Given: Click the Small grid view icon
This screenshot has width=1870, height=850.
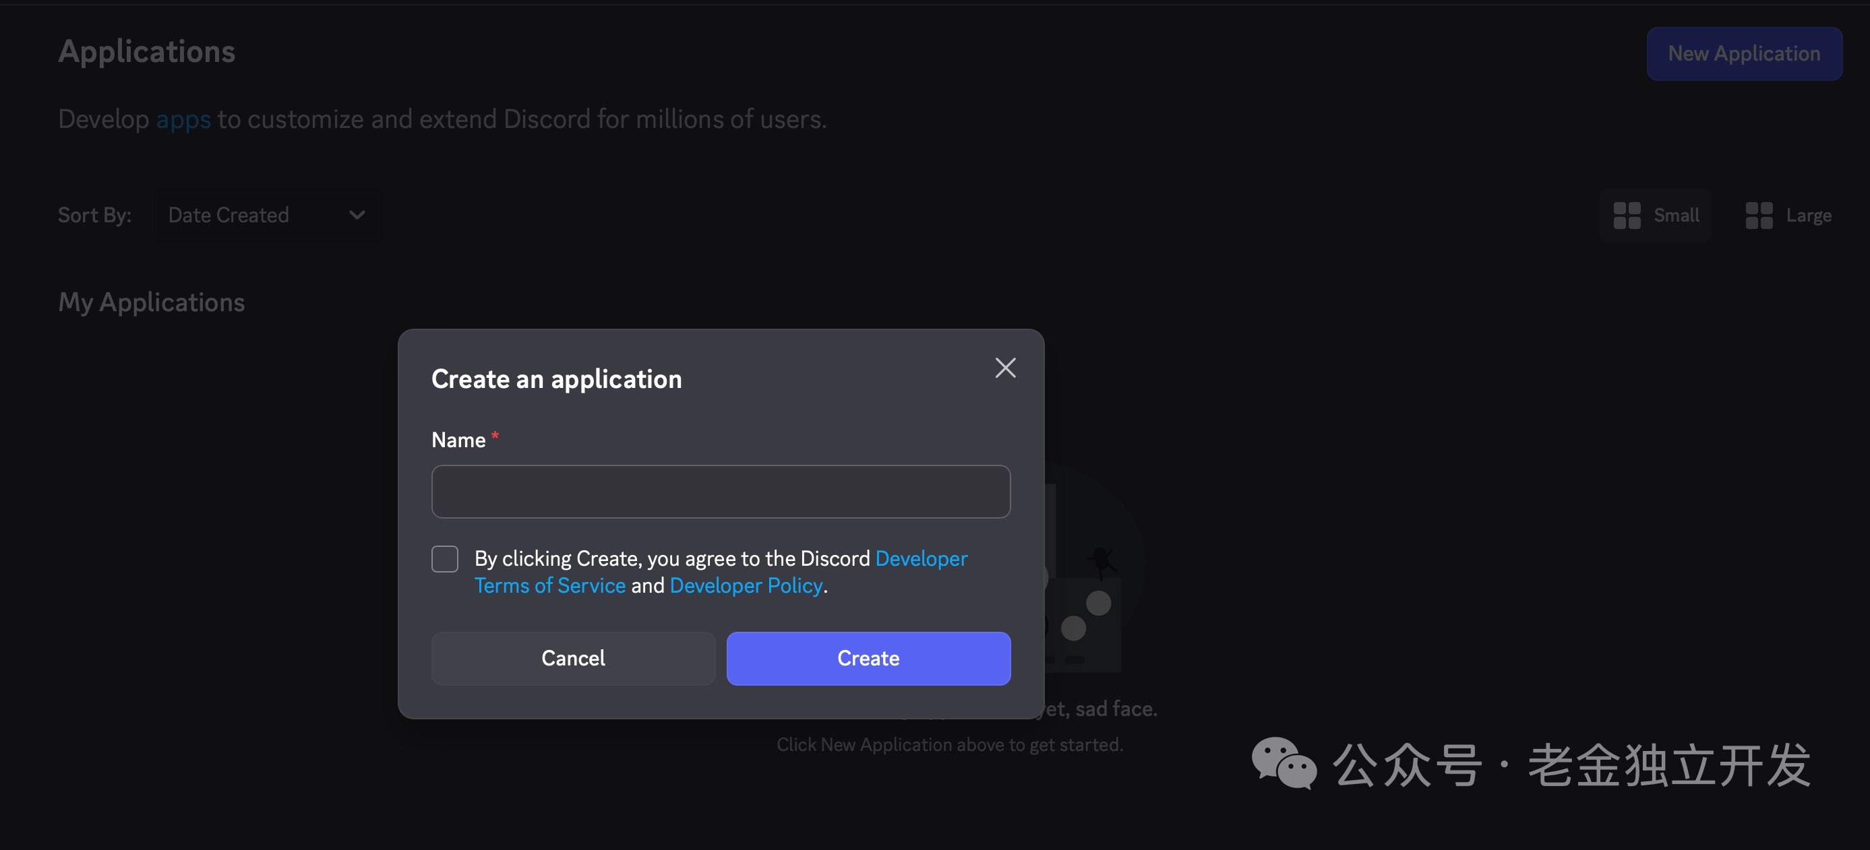Looking at the screenshot, I should point(1626,216).
